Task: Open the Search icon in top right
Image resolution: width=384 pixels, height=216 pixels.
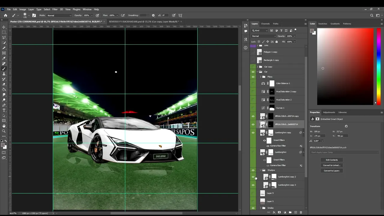Action: pos(372,15)
